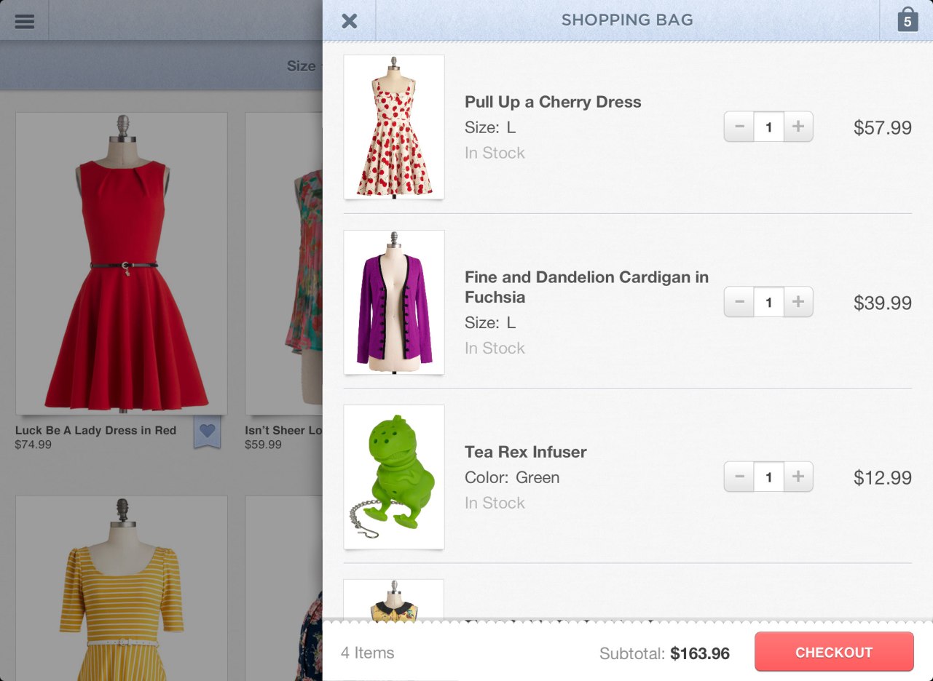Screen dimensions: 933x681
Task: Increase quantity of Fine and Dandelion Cardigan
Action: pos(798,301)
